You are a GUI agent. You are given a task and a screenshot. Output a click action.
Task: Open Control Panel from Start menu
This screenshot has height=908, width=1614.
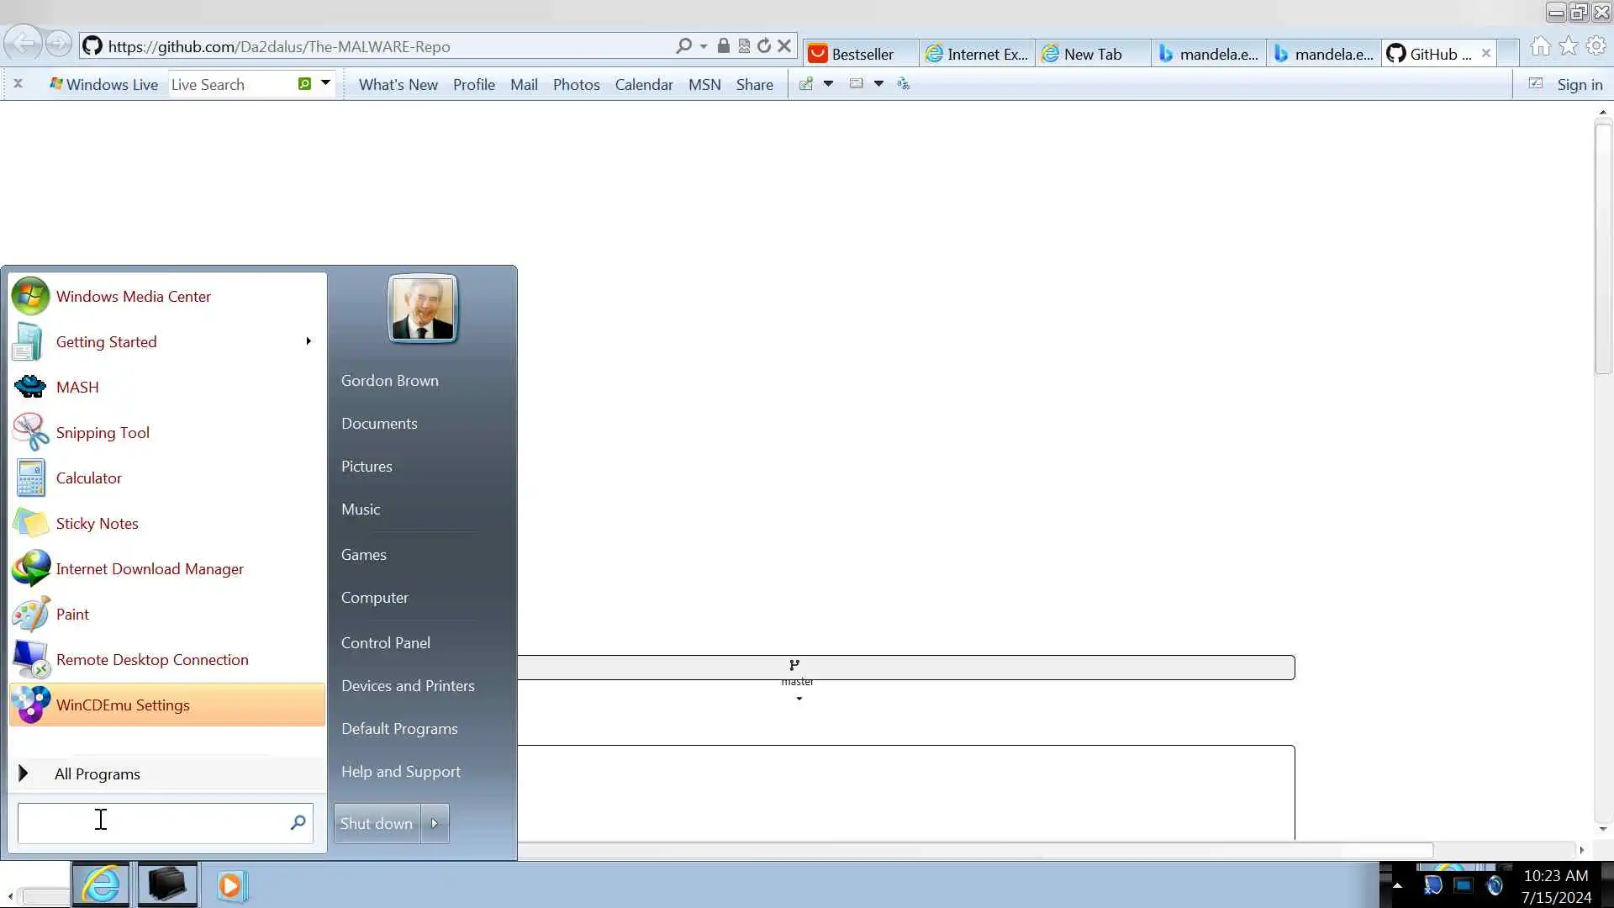[x=385, y=642]
